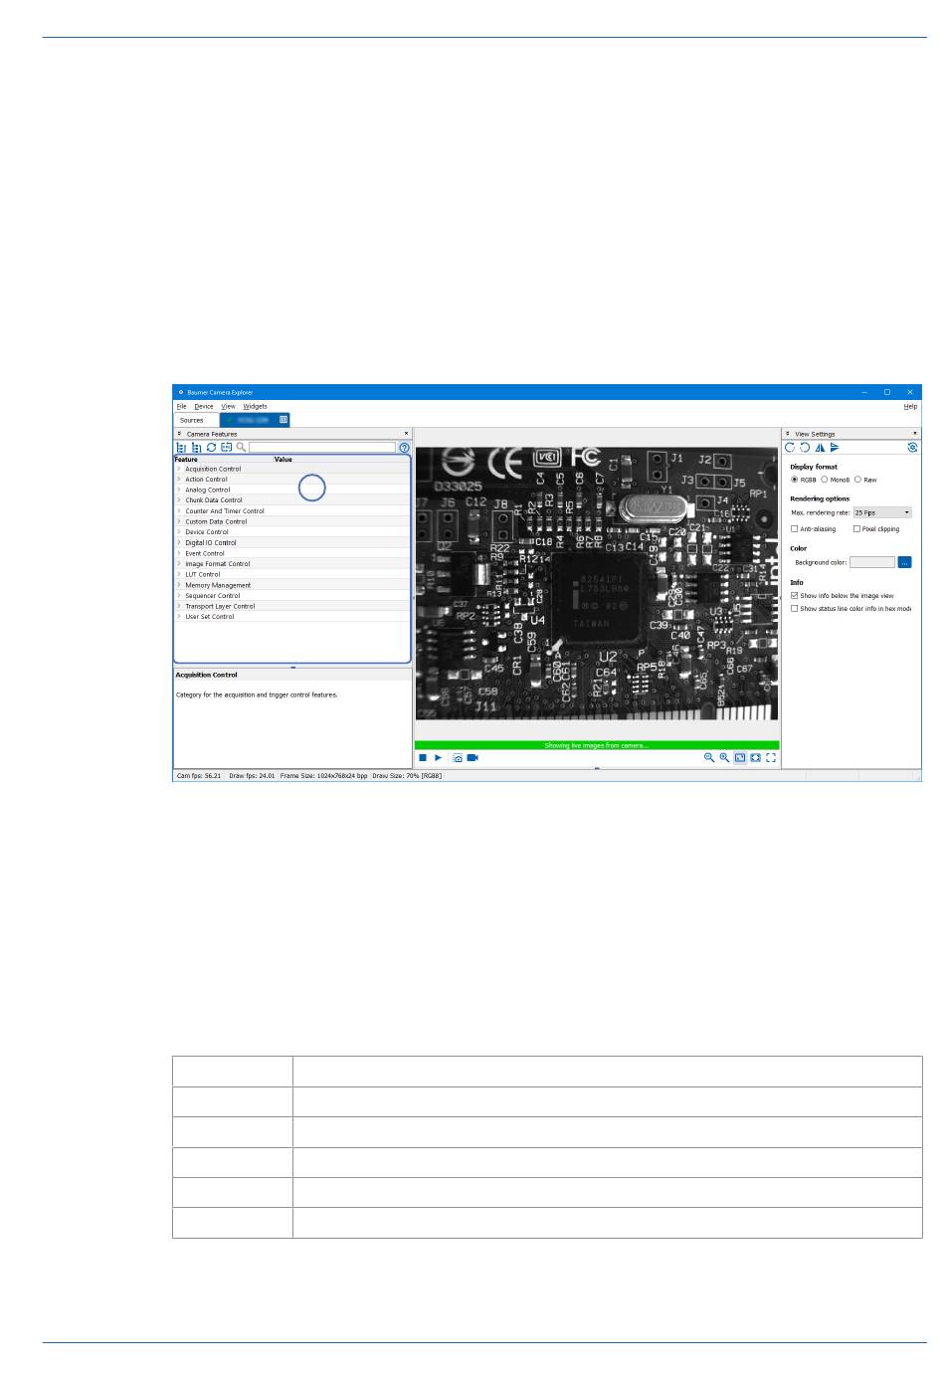945x1380 pixels.
Task: Switch the image view to fullscreen
Action: click(x=771, y=758)
